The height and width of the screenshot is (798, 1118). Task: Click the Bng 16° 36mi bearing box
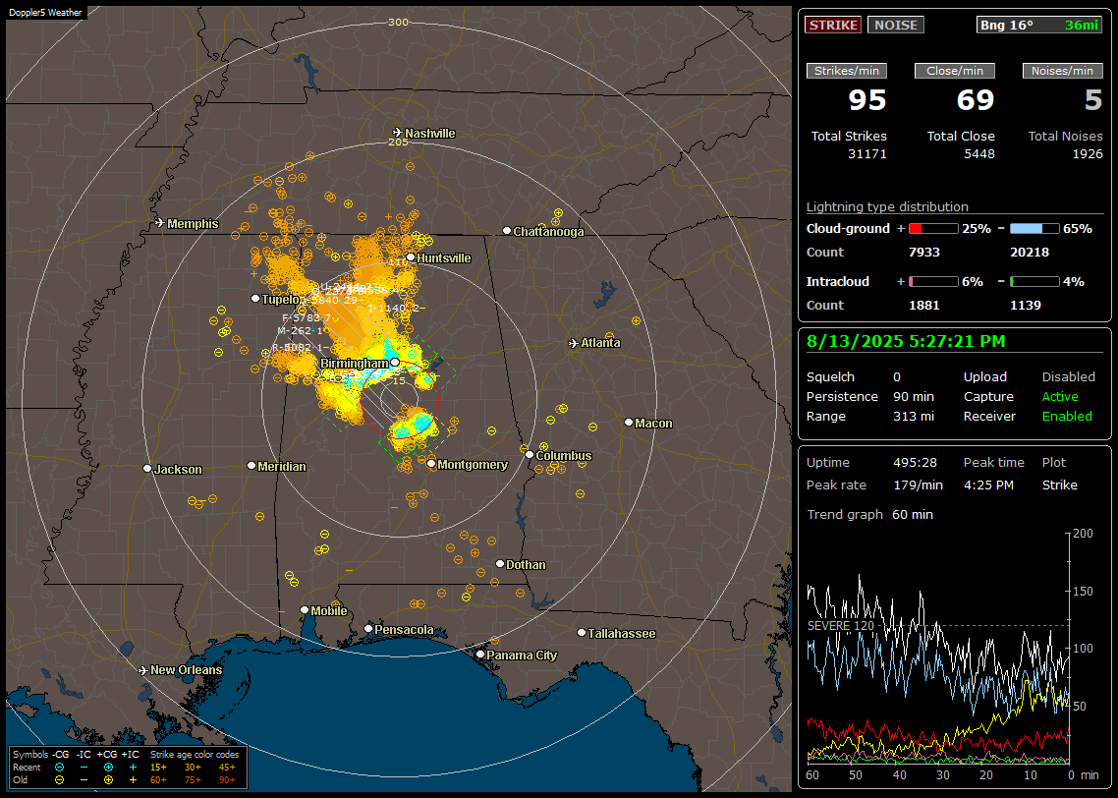(x=1039, y=25)
